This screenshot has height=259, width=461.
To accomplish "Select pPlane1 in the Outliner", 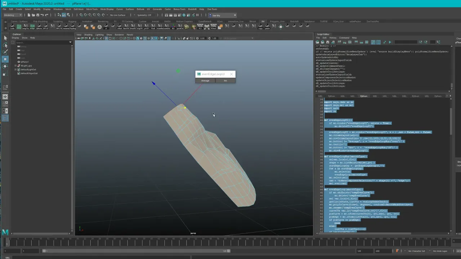I will coord(24,62).
